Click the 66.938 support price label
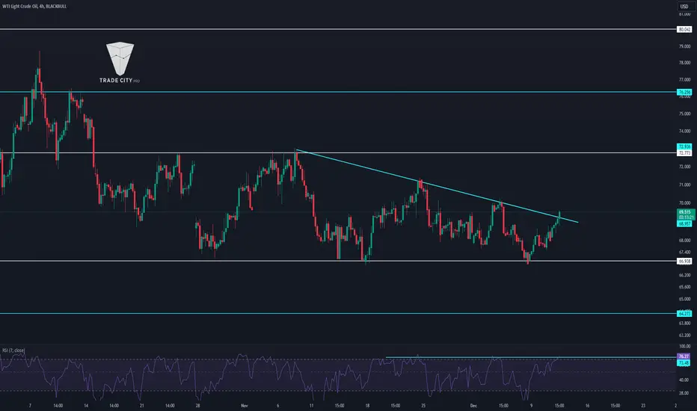 click(x=684, y=262)
